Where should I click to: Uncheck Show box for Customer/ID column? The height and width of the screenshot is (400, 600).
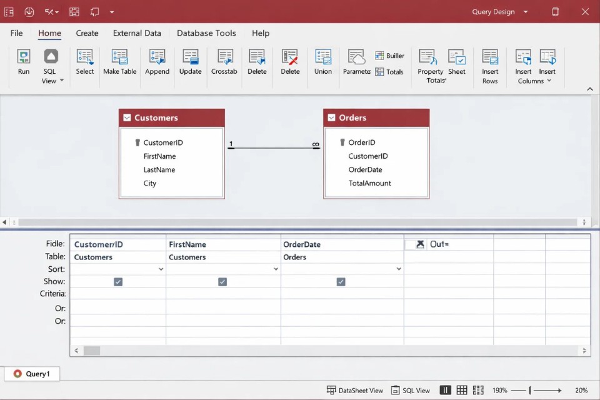tap(118, 282)
